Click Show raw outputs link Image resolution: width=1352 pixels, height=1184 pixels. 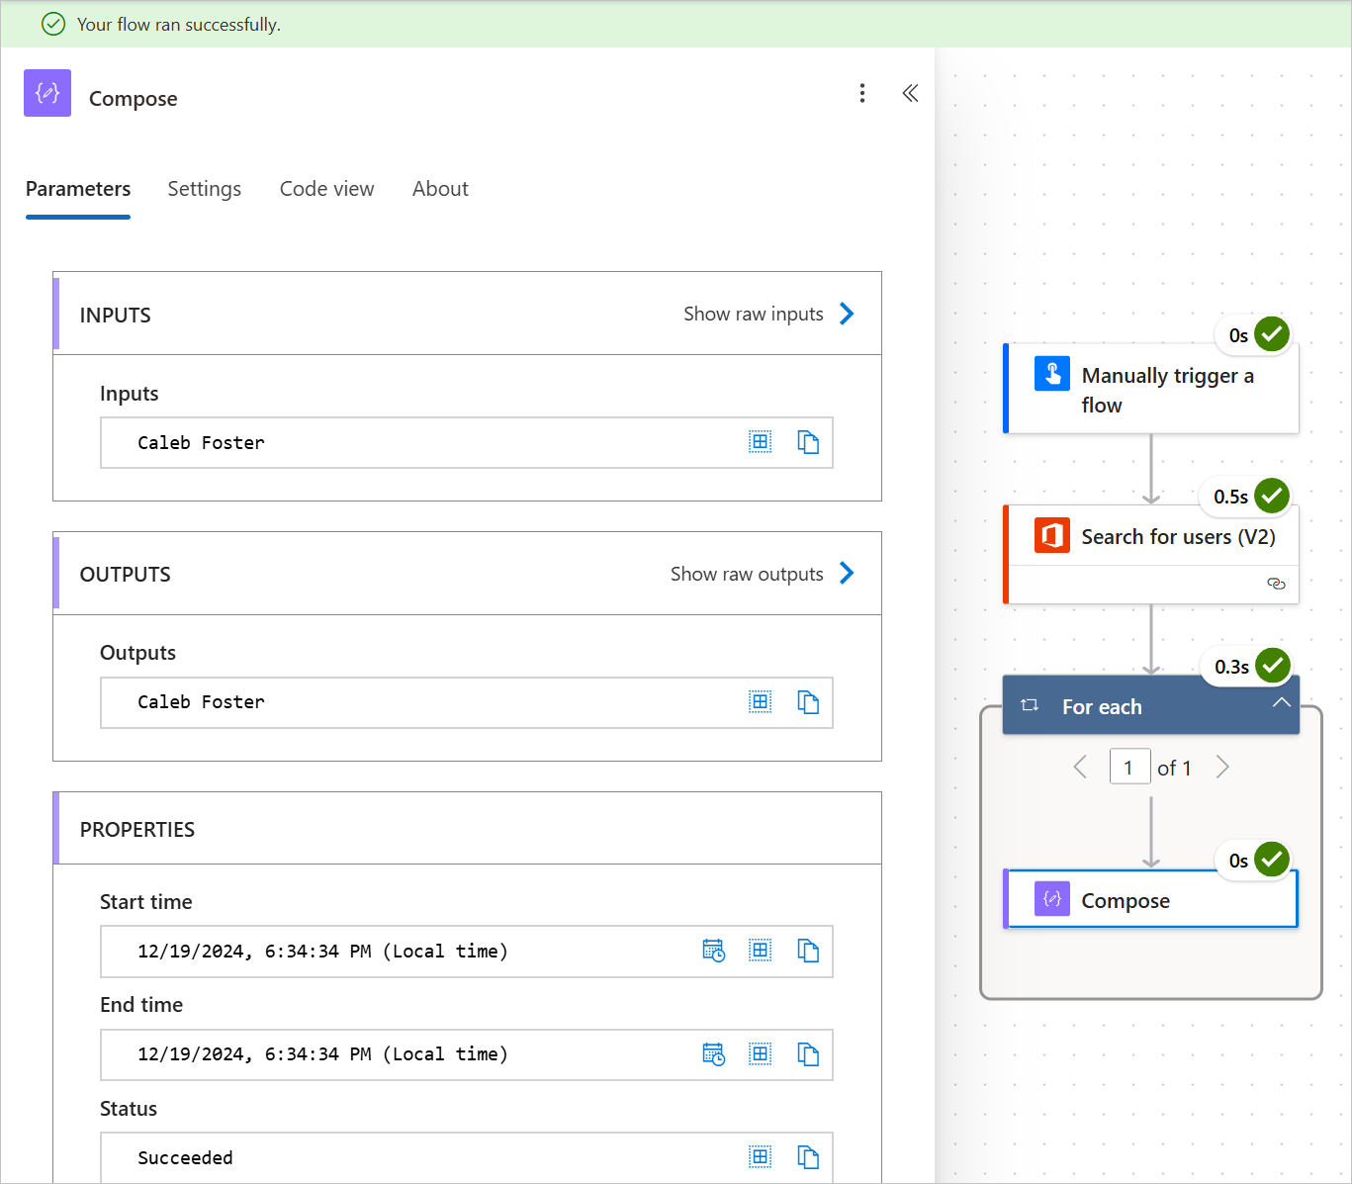click(x=747, y=575)
